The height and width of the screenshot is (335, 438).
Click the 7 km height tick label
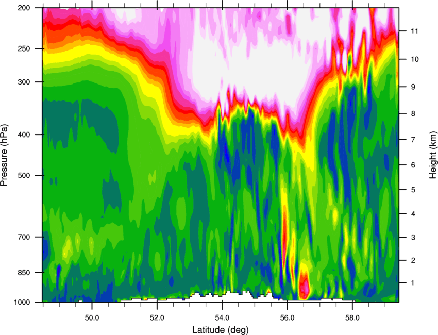pyautogui.click(x=413, y=140)
